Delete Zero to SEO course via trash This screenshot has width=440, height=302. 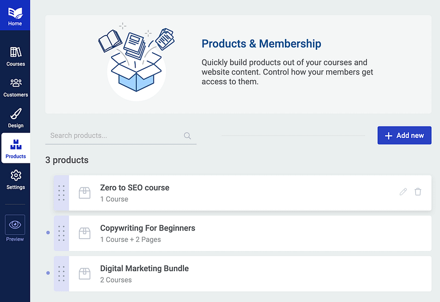418,192
